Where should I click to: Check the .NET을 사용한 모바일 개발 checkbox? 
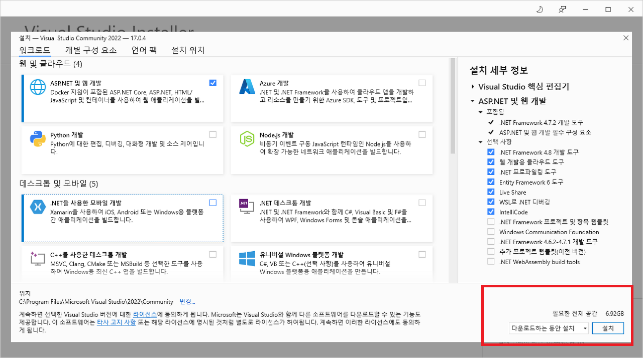(213, 203)
